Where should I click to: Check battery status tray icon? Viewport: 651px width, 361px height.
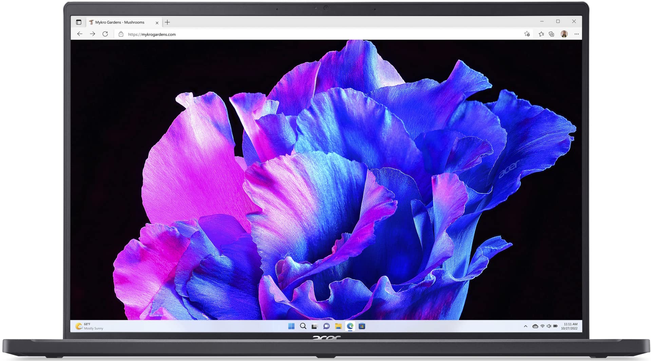555,326
